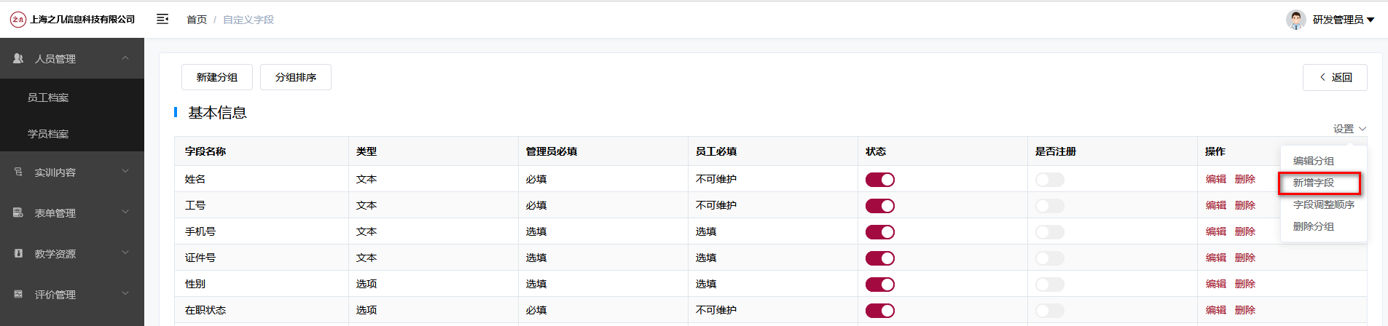1388x326 pixels.
Task: Click 编辑 for the 手机号 row
Action: (1216, 231)
